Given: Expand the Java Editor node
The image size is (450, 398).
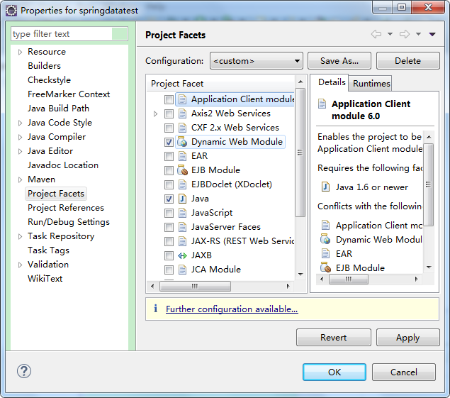Looking at the screenshot, I should (20, 151).
